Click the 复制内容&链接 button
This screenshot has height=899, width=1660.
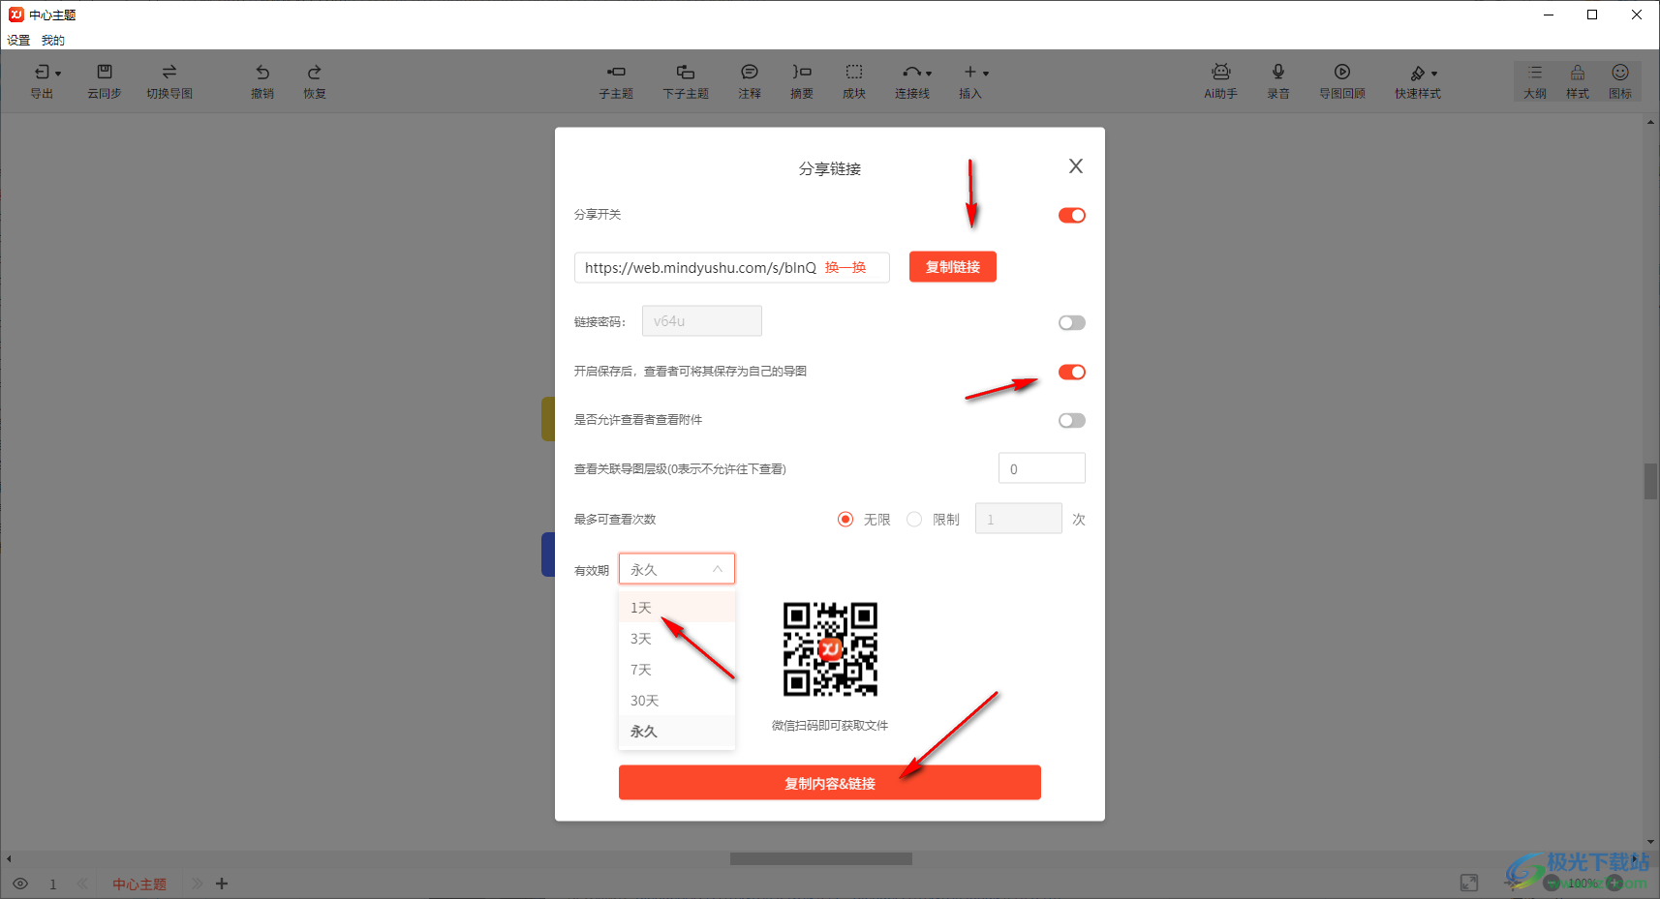(830, 783)
